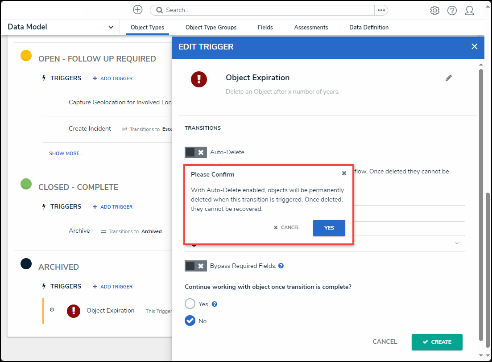Open the settings gear icon
Screen dimensions: 492x362
(434, 11)
